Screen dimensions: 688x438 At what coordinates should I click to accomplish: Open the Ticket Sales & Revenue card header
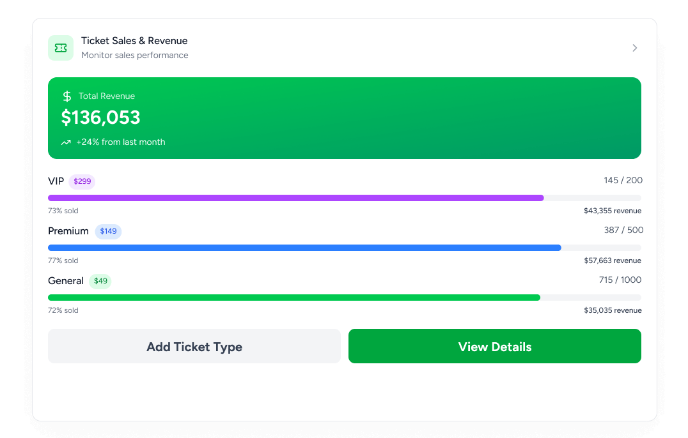coord(345,47)
